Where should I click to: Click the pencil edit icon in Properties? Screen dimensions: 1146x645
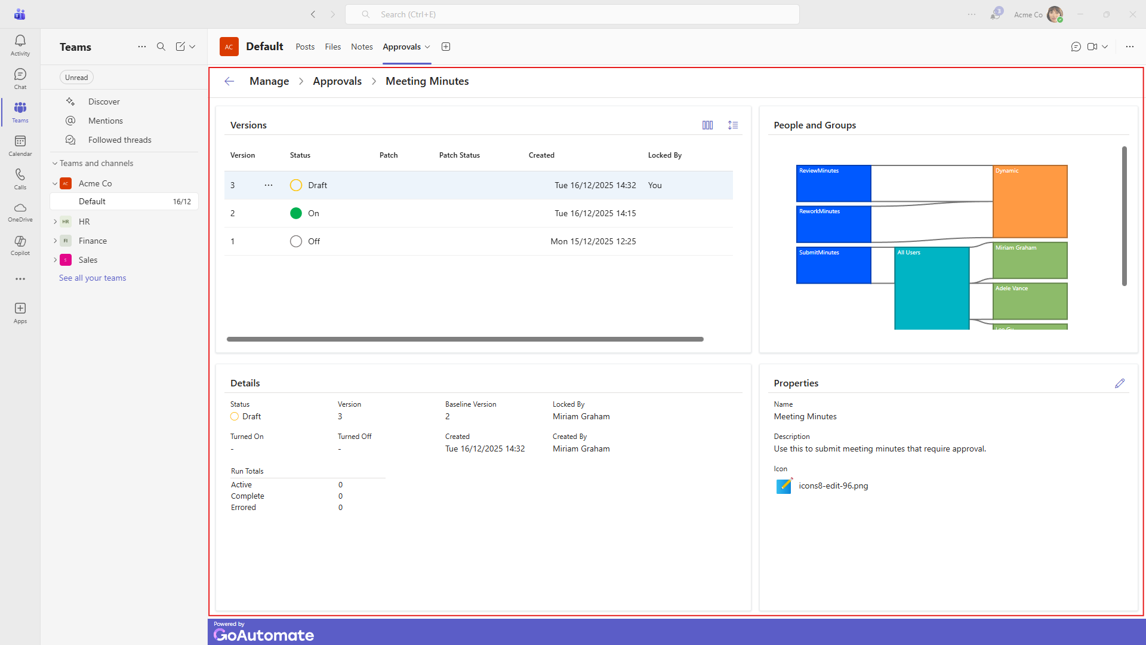[x=1120, y=383]
